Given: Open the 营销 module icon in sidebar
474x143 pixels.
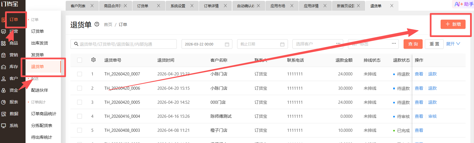Looking at the screenshot, I should pos(3,55).
